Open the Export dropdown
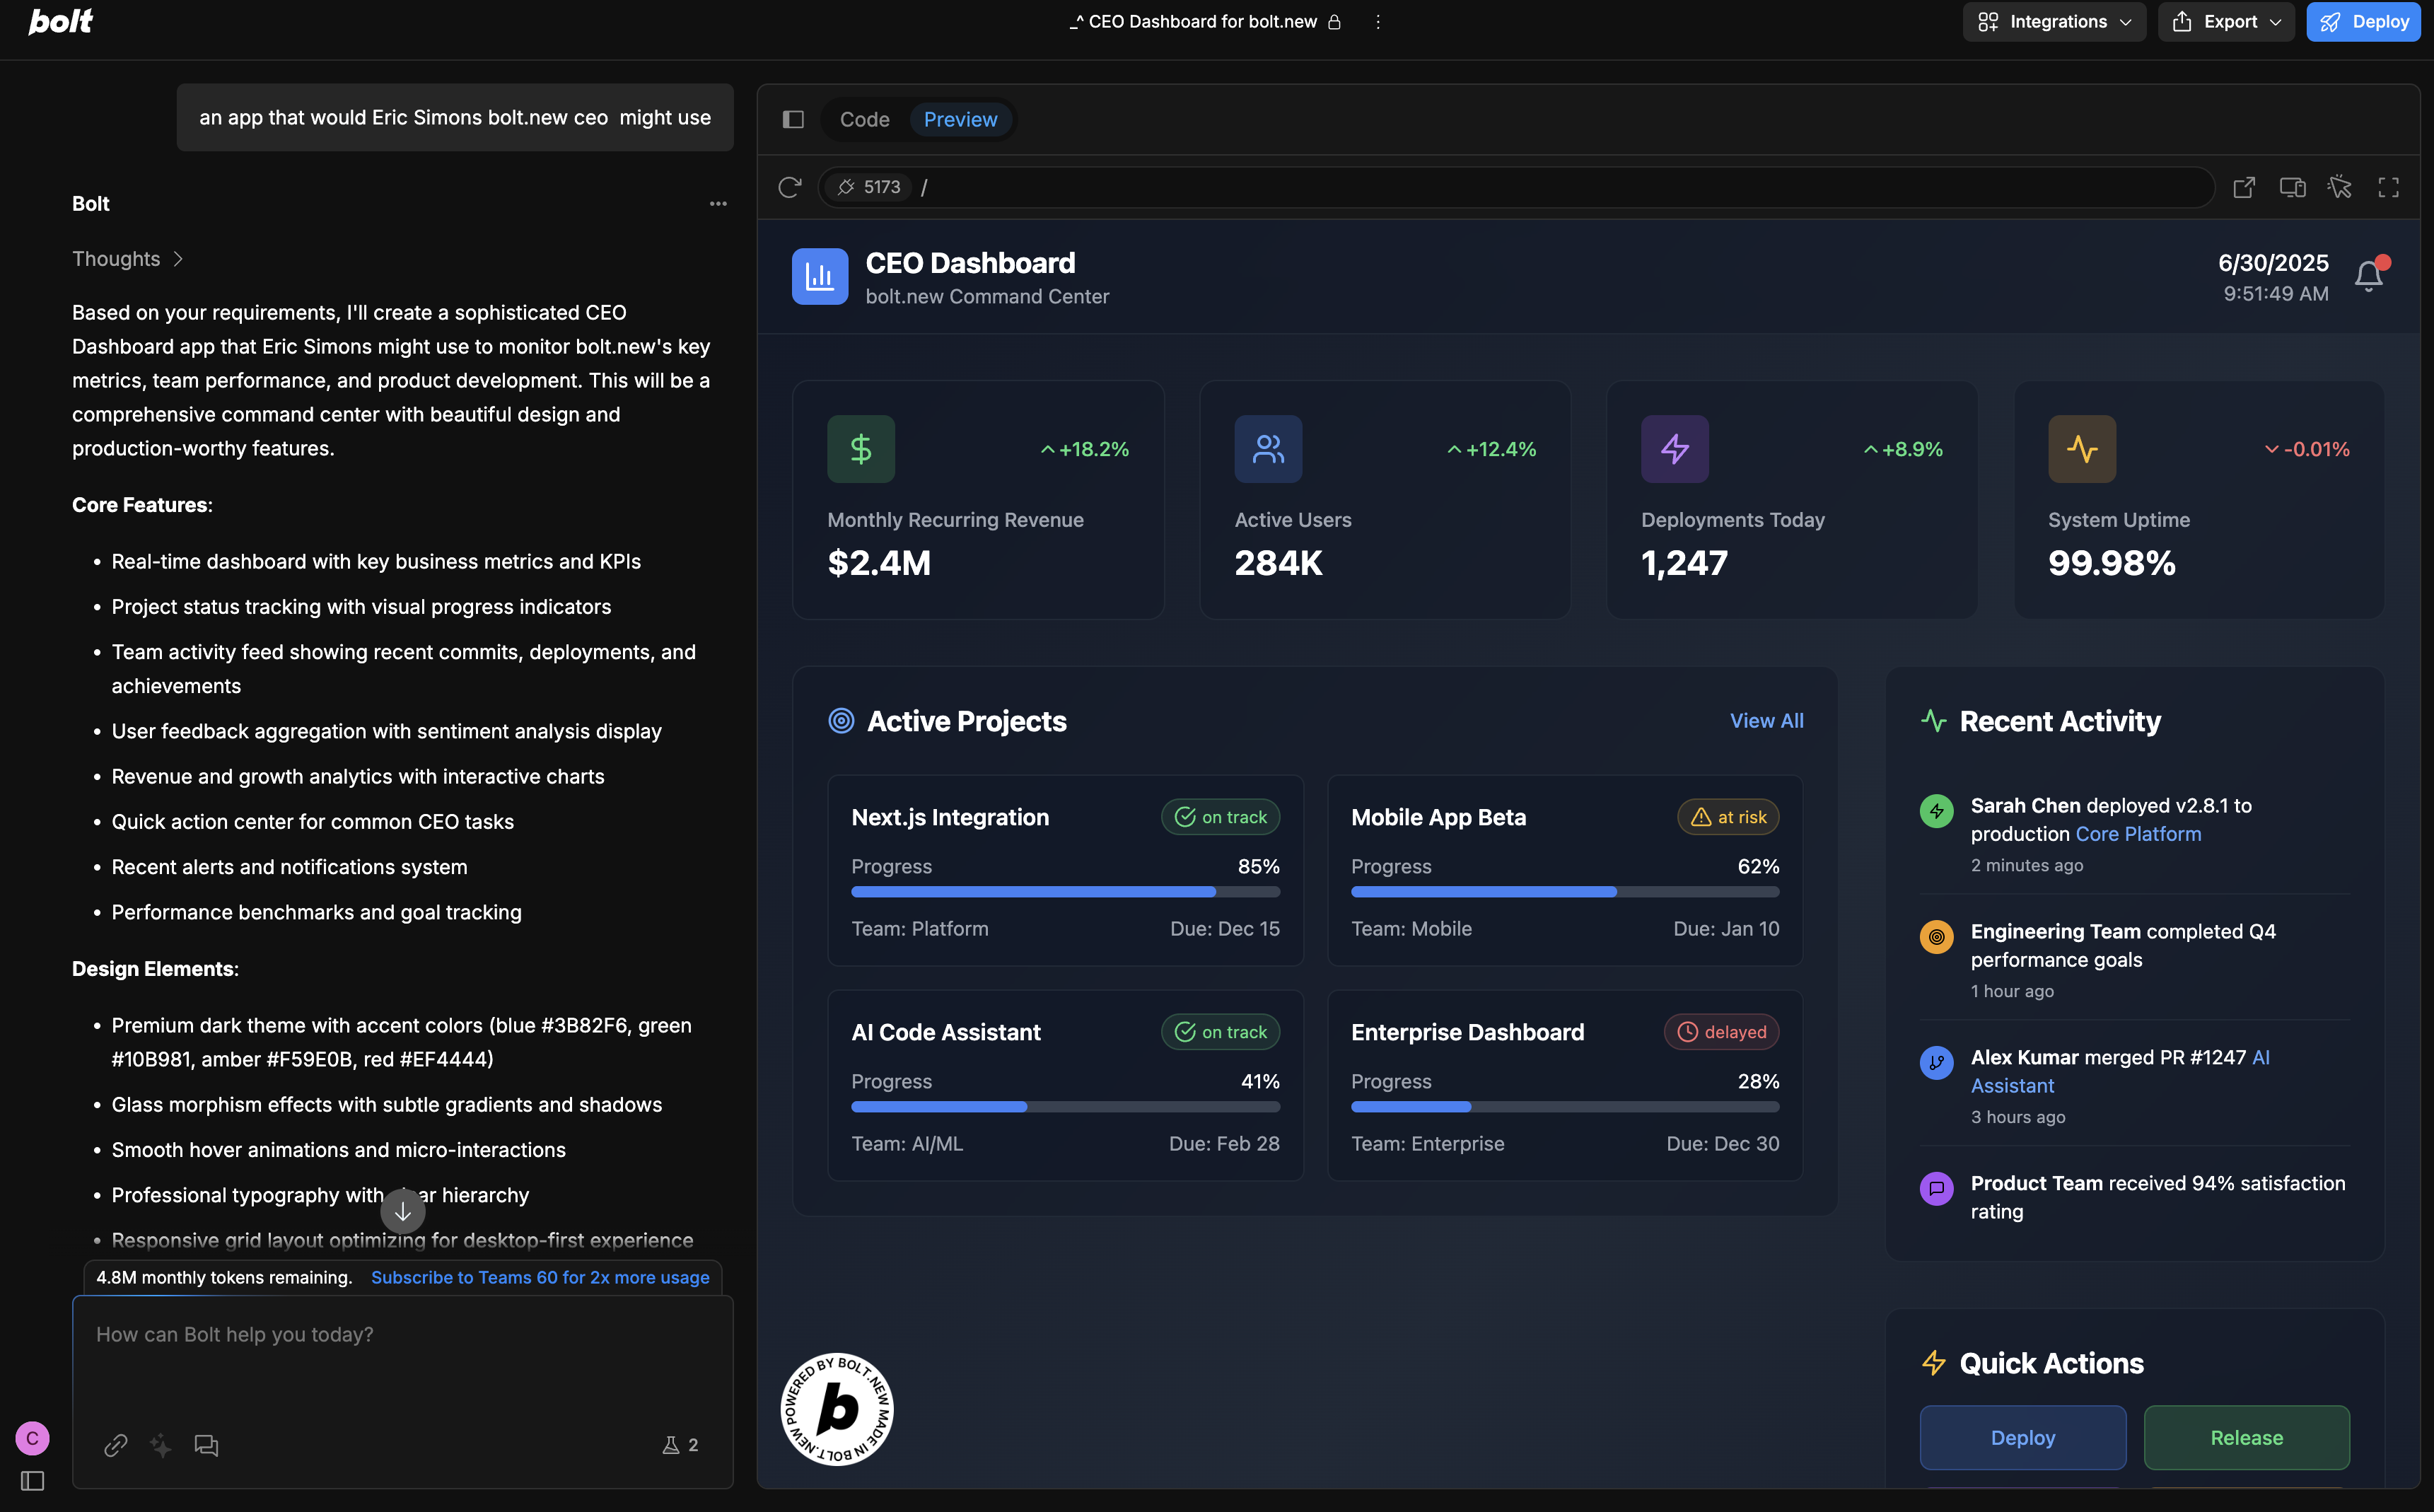2434x1512 pixels. [x=2226, y=22]
